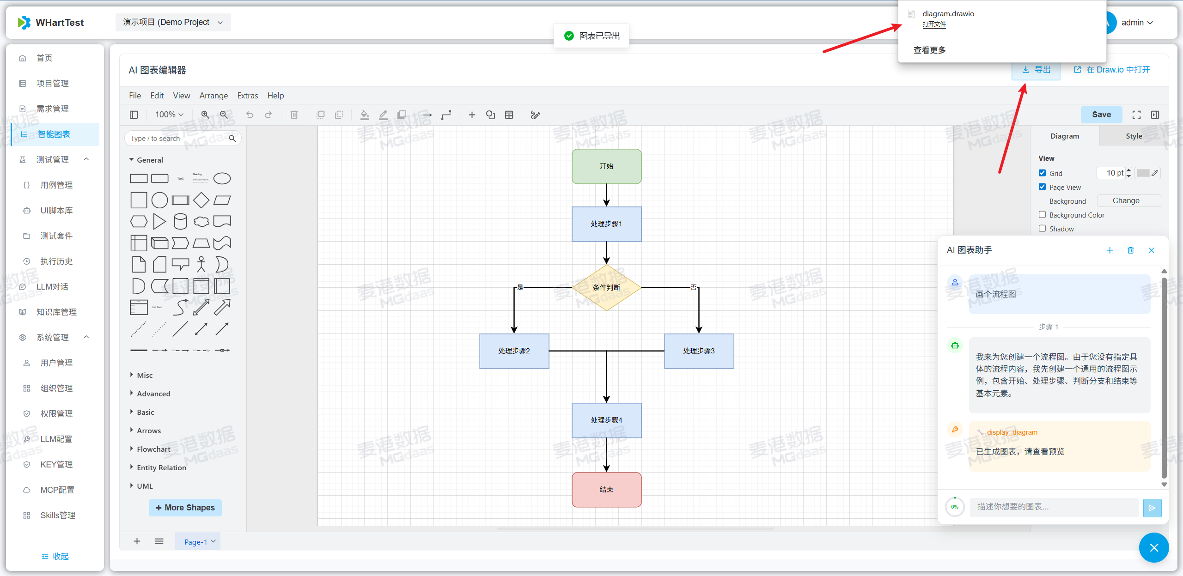Screen dimensions: 1183x576
Task: Enable the Shadow checkbox
Action: [1043, 228]
